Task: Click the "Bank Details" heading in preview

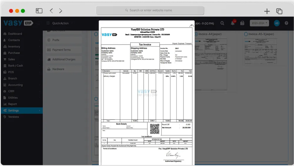Action: coord(121,124)
